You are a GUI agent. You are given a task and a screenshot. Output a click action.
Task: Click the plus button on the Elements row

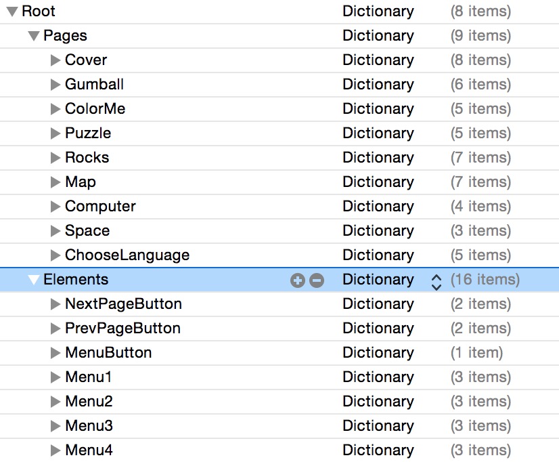(x=298, y=279)
